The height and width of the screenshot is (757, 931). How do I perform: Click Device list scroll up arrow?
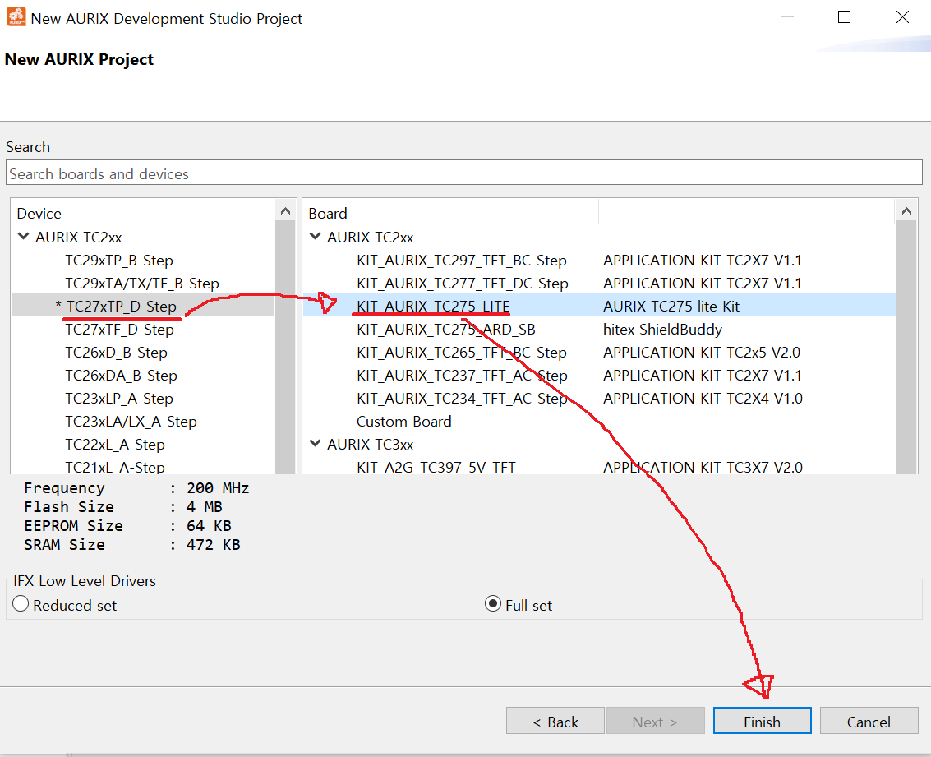286,210
